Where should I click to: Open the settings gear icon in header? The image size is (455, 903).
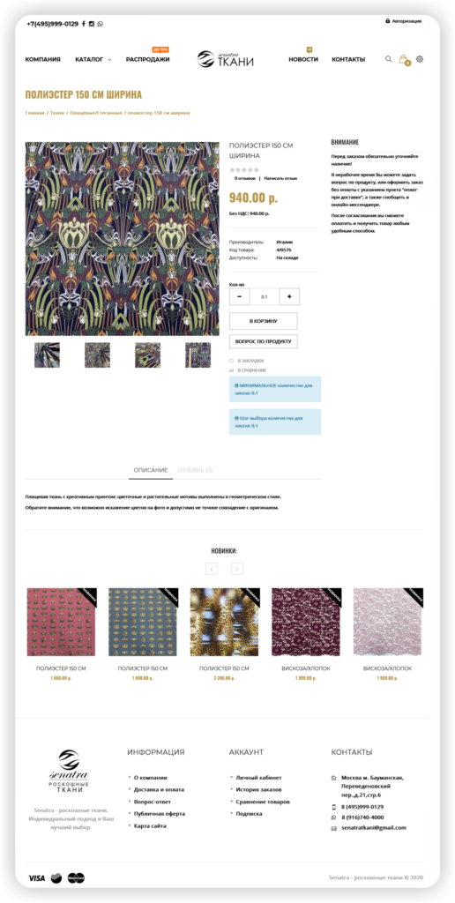(x=420, y=59)
